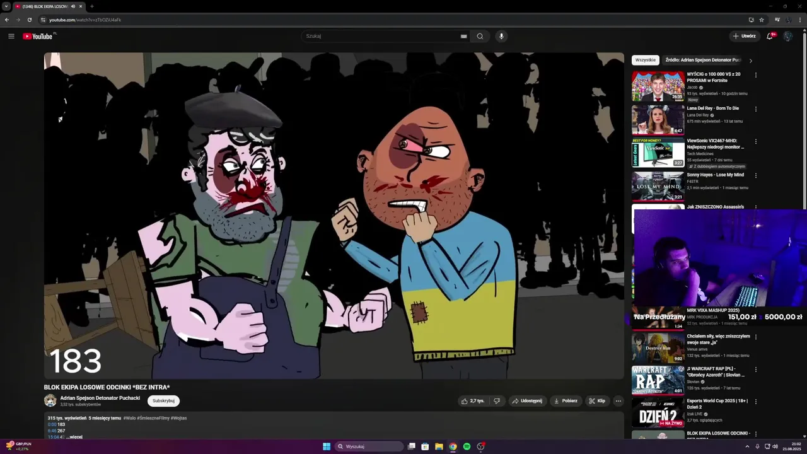Open the Windows Start menu
This screenshot has height=454, width=807.
(x=327, y=446)
